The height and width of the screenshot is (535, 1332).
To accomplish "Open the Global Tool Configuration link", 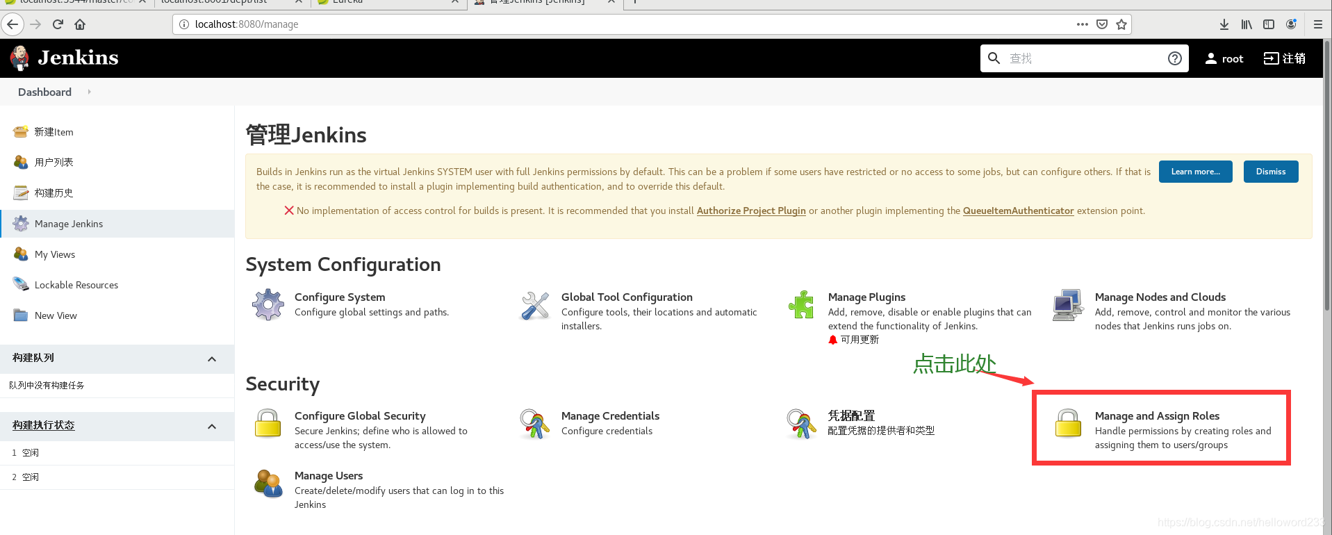I will tap(627, 297).
